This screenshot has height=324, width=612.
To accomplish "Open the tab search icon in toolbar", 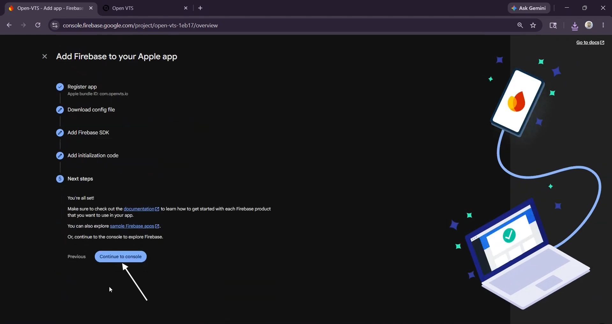I will click(x=553, y=25).
